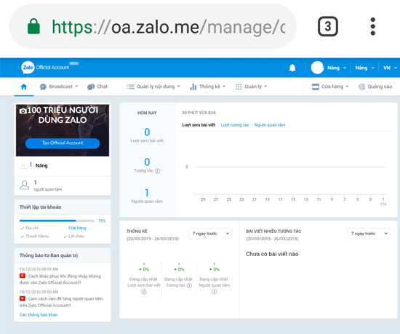Click the 75% account setup progress bar

[x=57, y=220]
